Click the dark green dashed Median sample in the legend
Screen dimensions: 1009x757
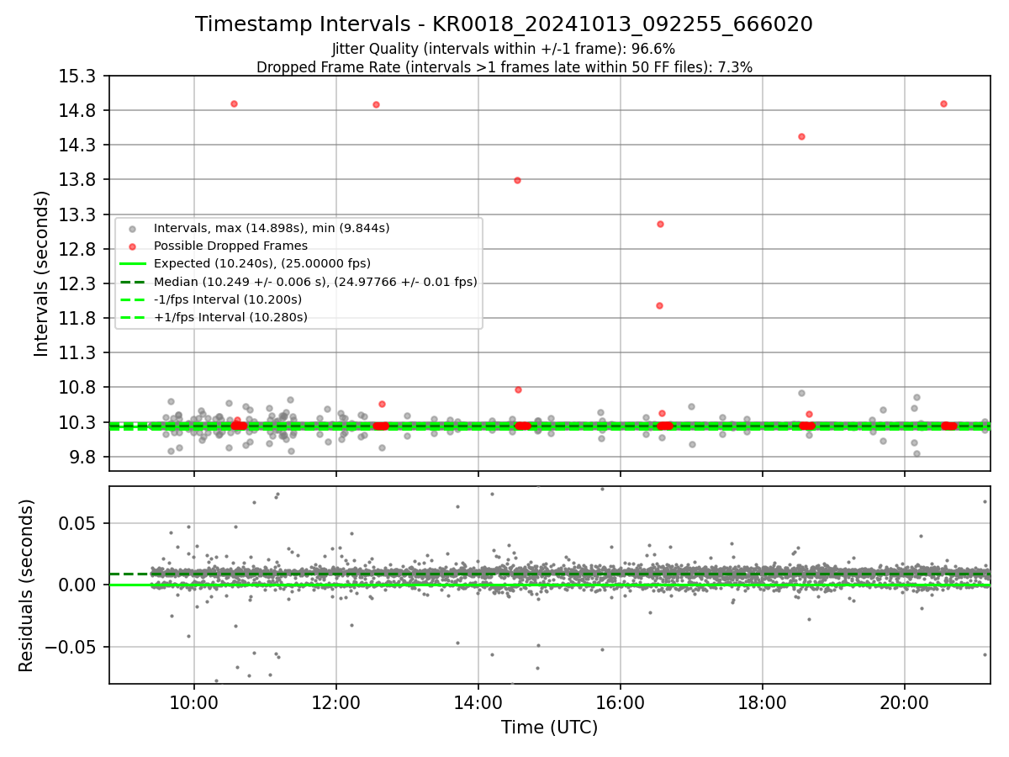[132, 282]
